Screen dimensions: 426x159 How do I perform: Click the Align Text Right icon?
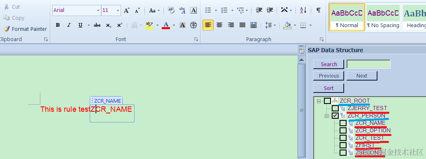point(231,25)
